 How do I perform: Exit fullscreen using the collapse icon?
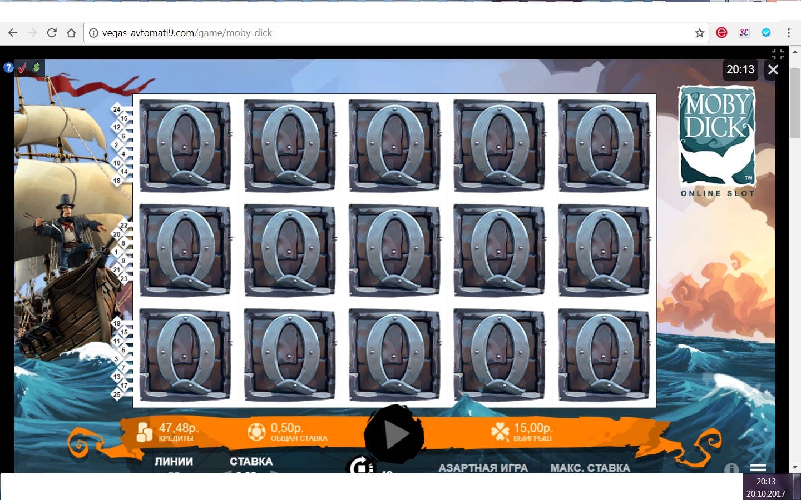778,54
